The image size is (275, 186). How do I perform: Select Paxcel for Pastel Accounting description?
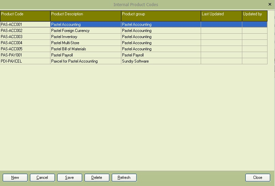(x=86, y=61)
